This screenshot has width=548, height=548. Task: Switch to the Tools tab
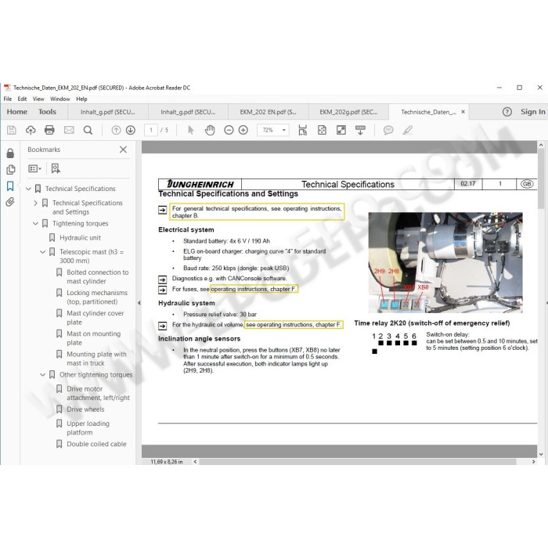click(x=47, y=112)
